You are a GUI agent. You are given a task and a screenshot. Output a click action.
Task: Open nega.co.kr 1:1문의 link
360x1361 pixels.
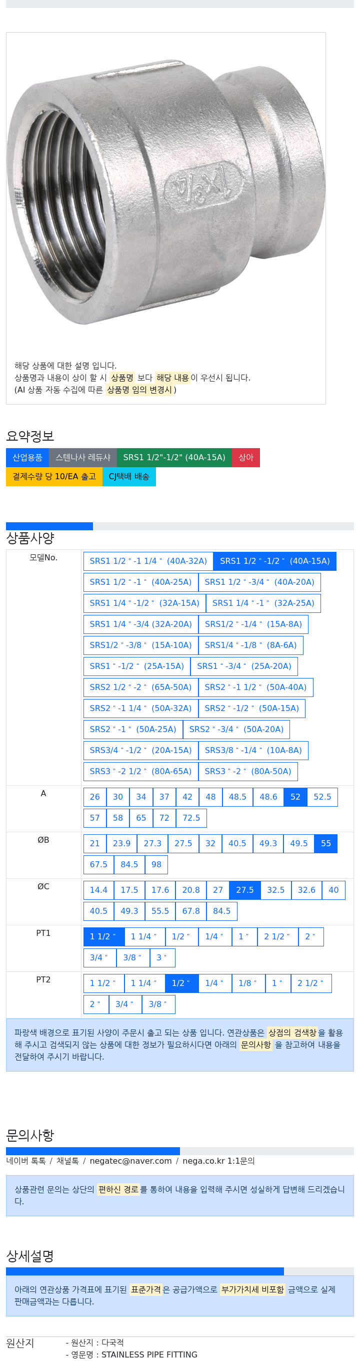[218, 1161]
